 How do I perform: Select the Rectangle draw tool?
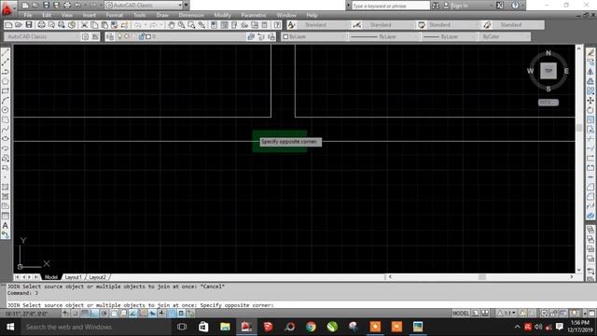[6, 91]
